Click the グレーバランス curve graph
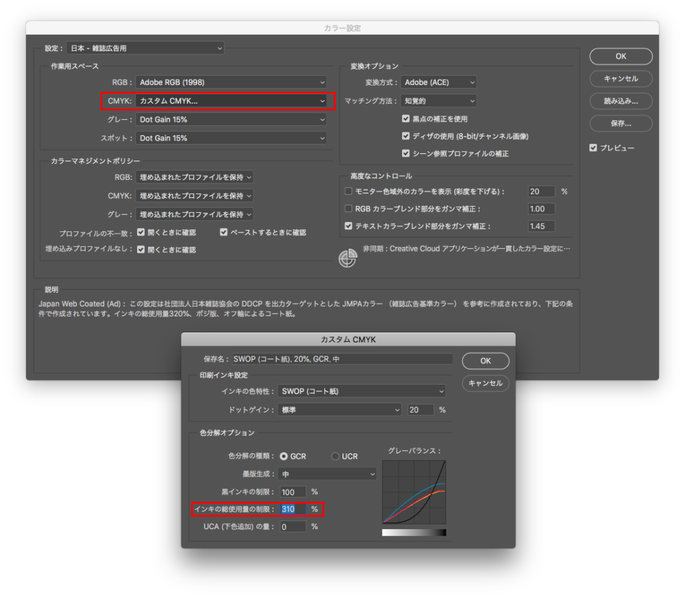 414,492
